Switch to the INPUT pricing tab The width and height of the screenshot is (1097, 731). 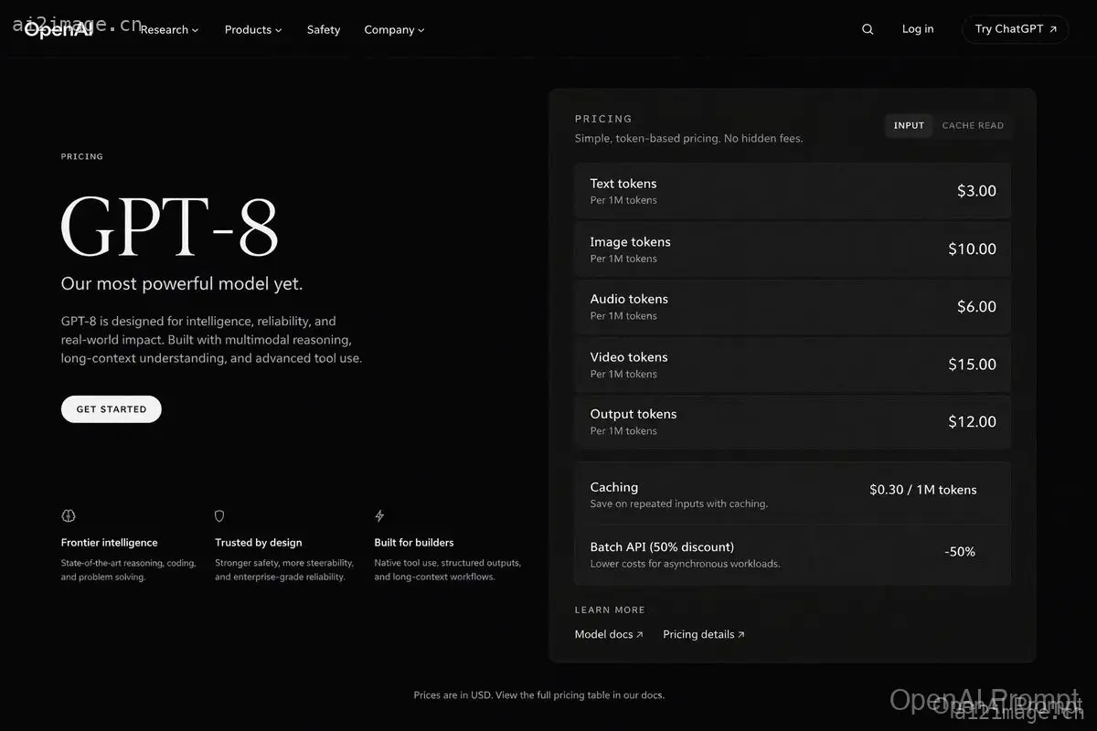pyautogui.click(x=909, y=125)
